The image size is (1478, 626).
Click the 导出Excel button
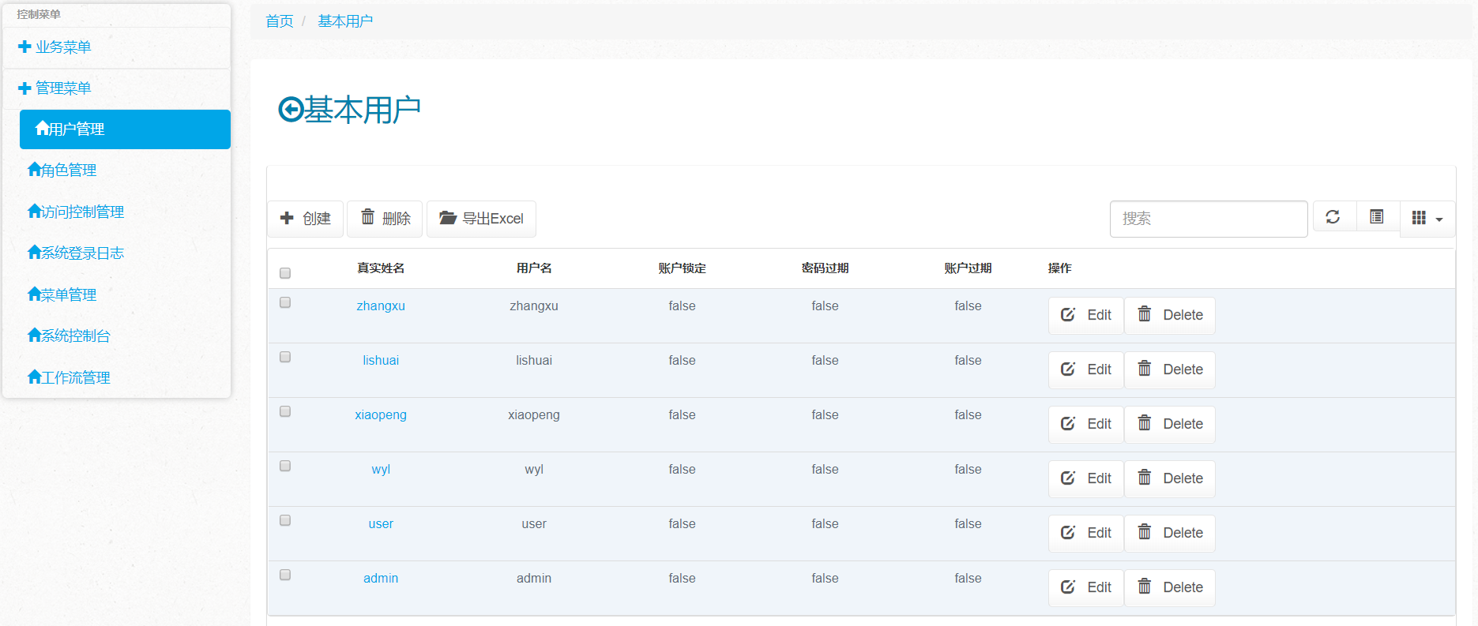click(482, 219)
